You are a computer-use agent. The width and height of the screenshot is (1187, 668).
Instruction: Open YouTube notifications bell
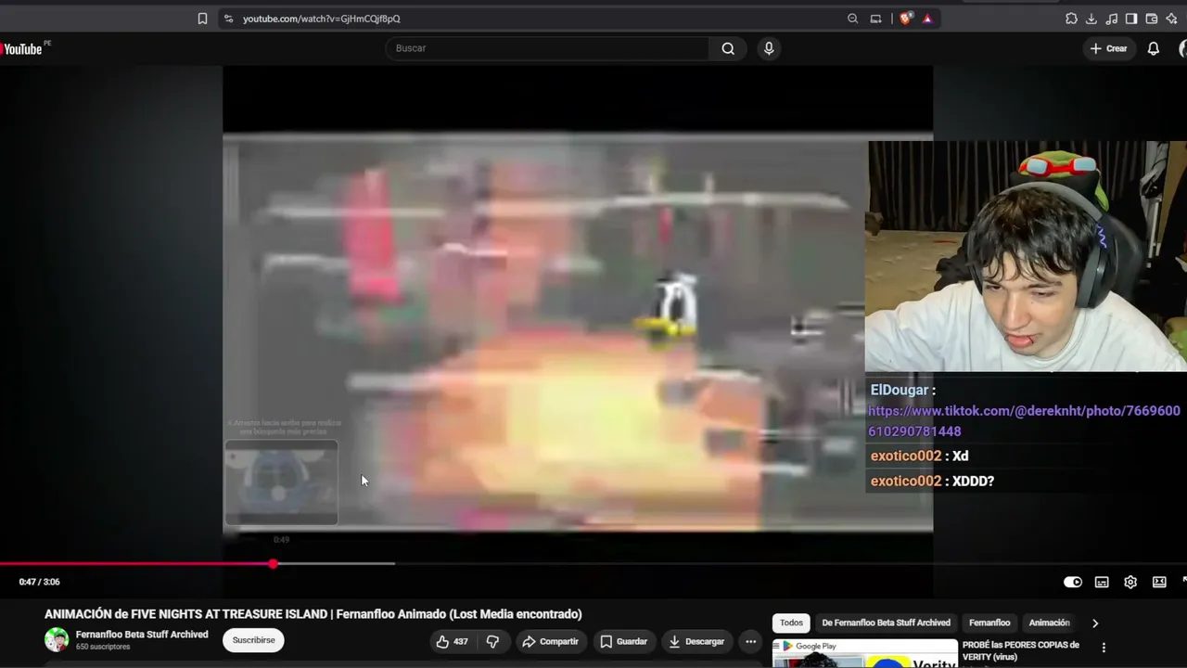pos(1154,48)
